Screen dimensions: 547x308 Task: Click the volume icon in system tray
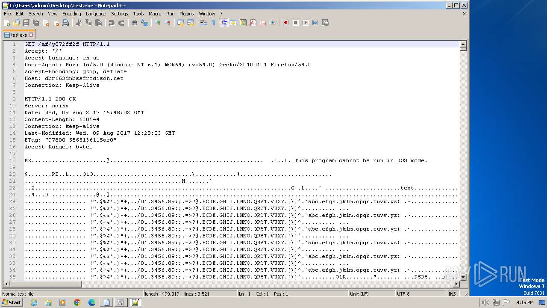click(485, 302)
